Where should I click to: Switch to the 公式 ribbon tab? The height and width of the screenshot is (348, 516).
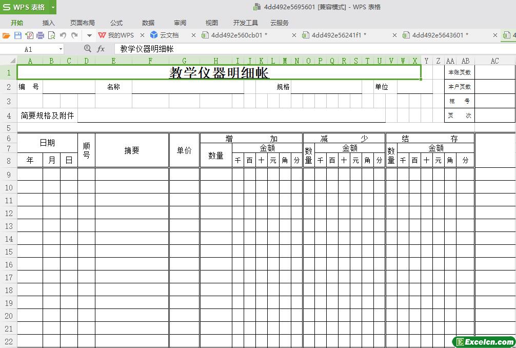(116, 23)
